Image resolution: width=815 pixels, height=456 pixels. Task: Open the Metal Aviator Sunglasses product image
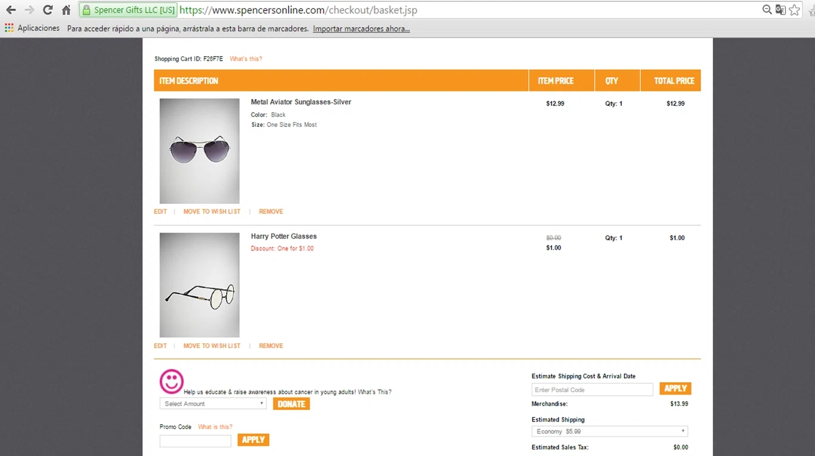199,151
